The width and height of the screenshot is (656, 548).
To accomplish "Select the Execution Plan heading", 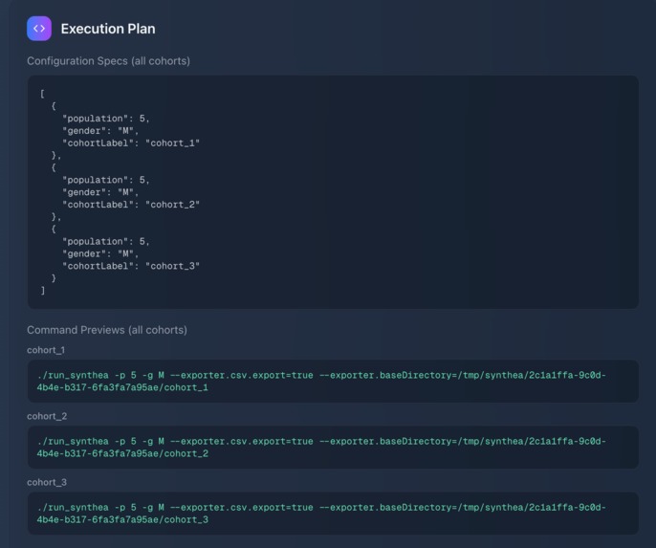I will click(108, 29).
